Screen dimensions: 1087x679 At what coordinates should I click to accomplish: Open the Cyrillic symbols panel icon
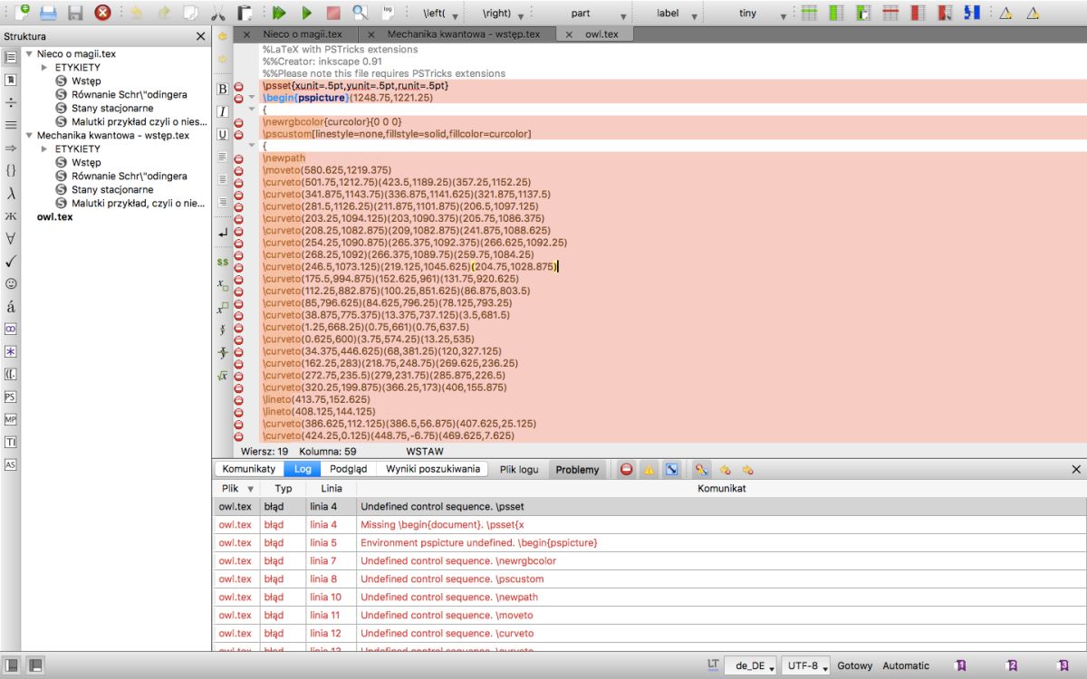(x=11, y=215)
